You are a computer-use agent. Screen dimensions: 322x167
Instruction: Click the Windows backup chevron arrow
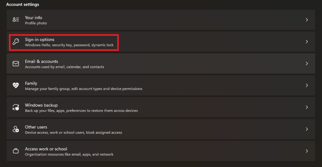tap(307, 107)
